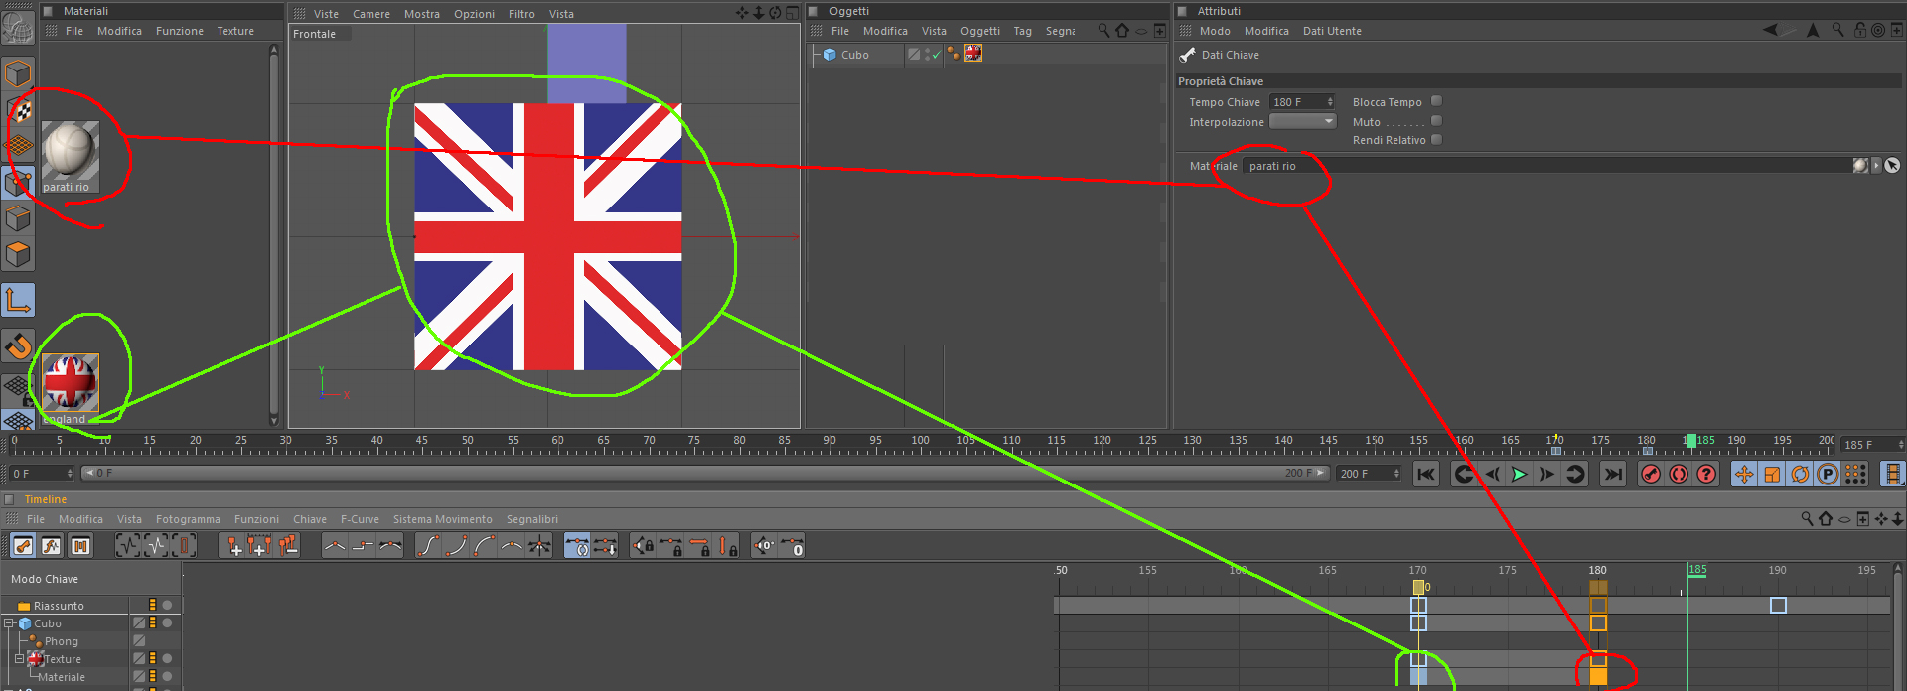This screenshot has height=691, width=1907.
Task: Click the Materiale field showing parati rio
Action: click(x=1546, y=166)
